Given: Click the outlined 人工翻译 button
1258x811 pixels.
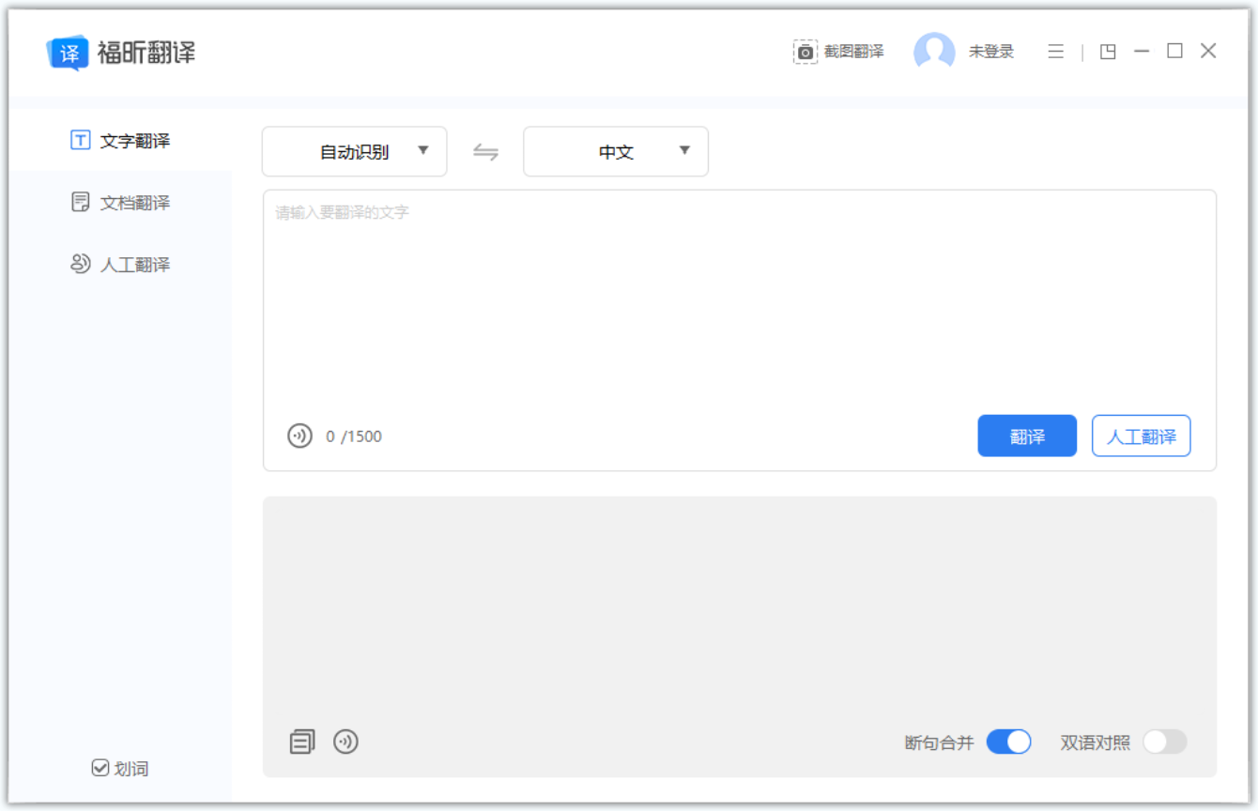Looking at the screenshot, I should tap(1142, 436).
